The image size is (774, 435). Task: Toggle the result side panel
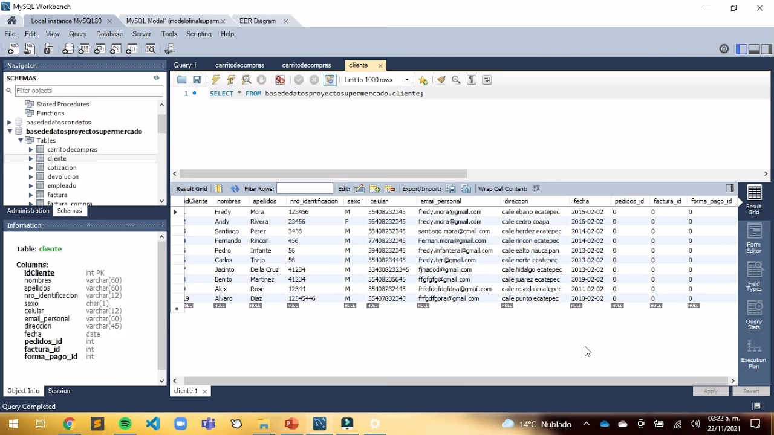click(x=730, y=188)
